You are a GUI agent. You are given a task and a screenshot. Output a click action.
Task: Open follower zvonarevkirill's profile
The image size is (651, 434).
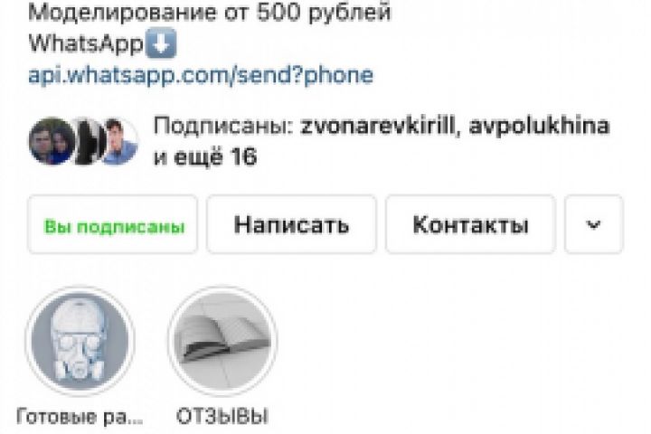(378, 126)
